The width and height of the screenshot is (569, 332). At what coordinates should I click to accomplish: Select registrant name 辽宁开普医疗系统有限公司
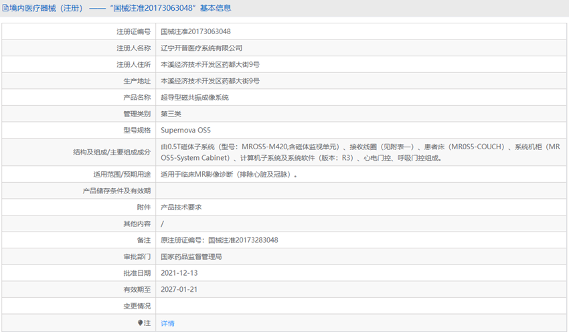201,48
